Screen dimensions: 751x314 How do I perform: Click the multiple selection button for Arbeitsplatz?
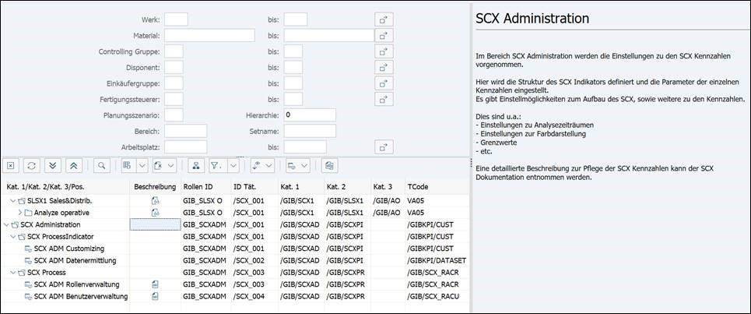(384, 147)
